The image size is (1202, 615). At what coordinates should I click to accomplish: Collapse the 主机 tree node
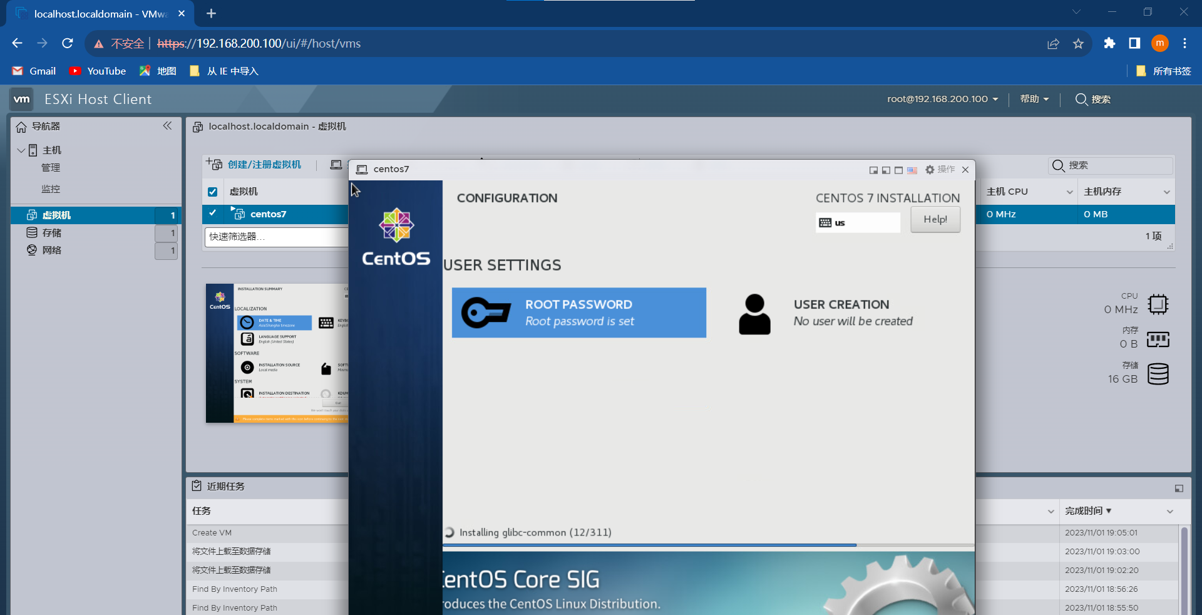[21, 150]
